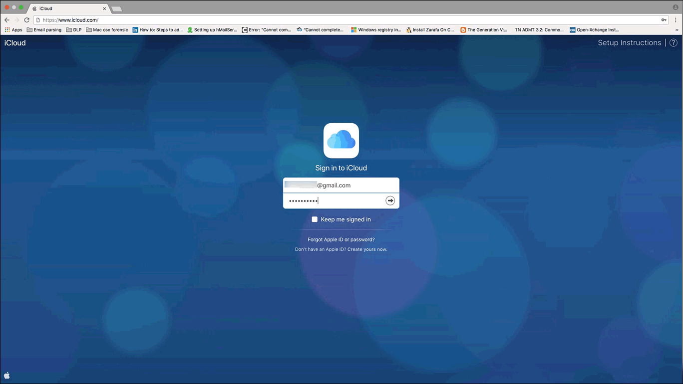Image resolution: width=683 pixels, height=384 pixels.
Task: Reload the iCloud page
Action: (27, 20)
